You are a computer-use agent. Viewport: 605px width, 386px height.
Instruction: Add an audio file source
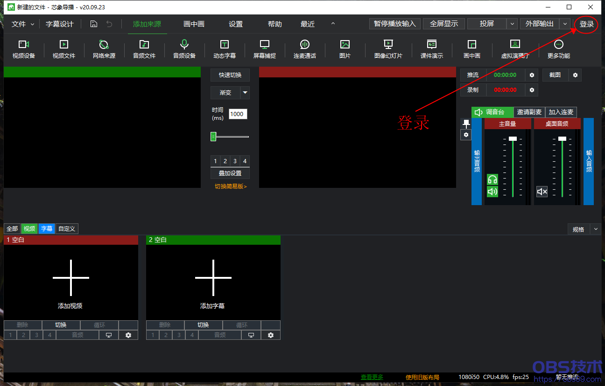[x=144, y=49]
